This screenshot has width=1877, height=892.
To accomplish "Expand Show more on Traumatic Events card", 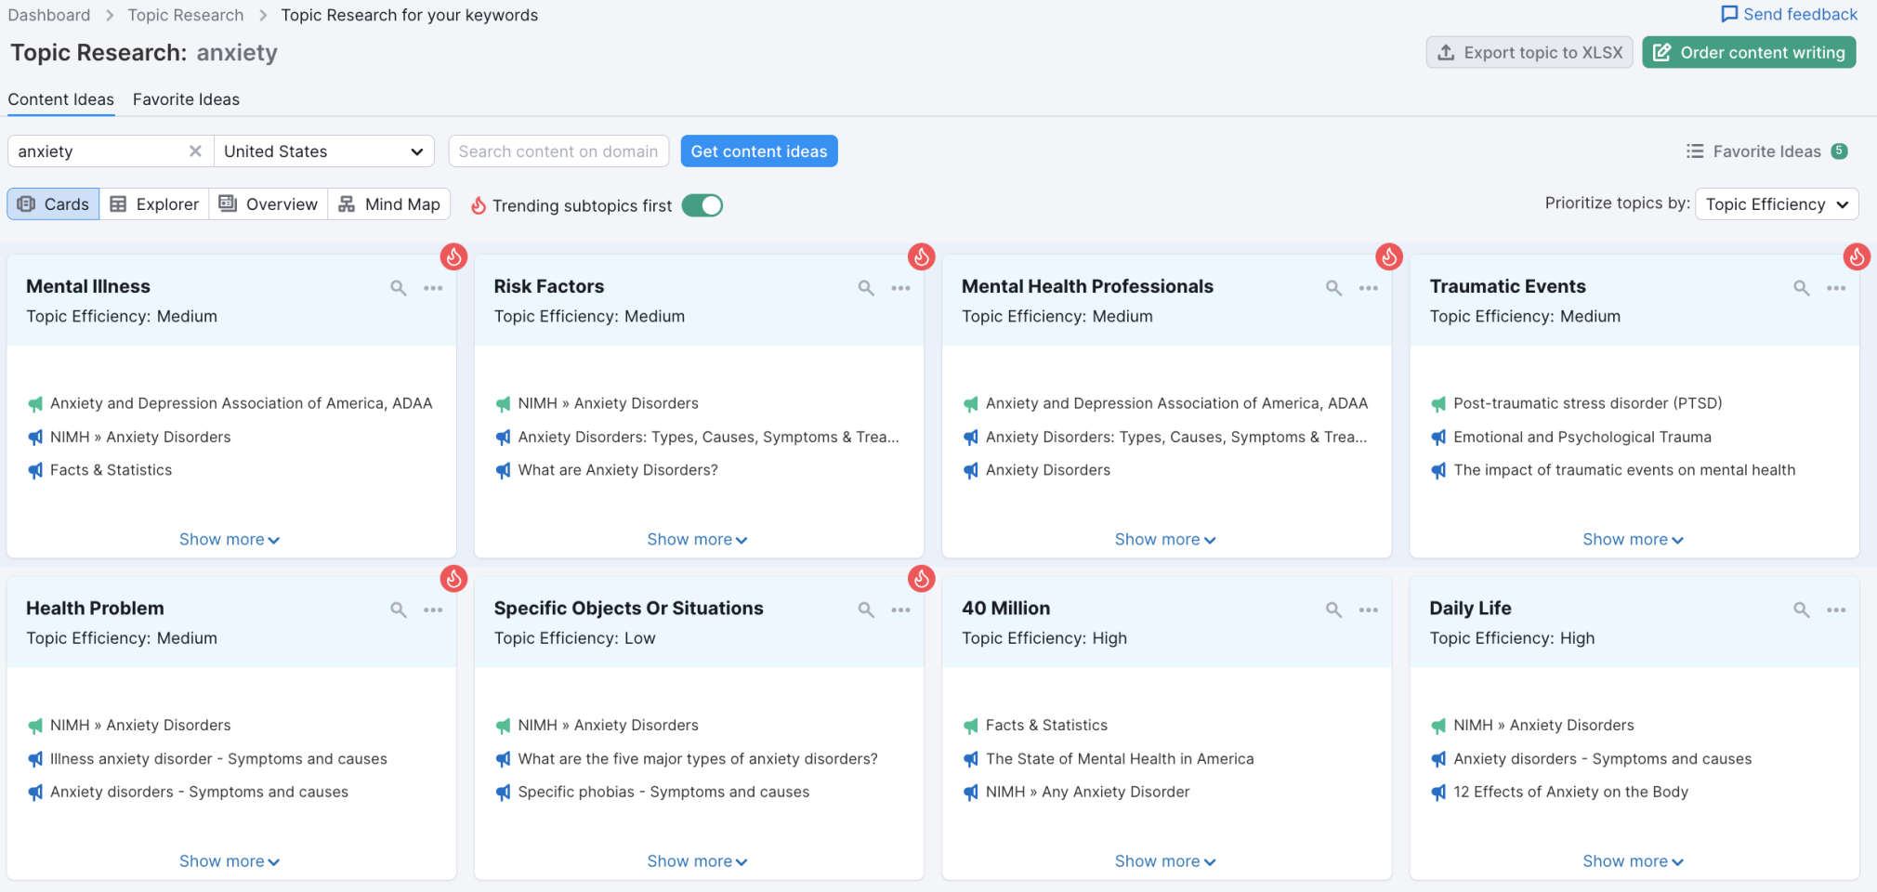I will coord(1633,540).
